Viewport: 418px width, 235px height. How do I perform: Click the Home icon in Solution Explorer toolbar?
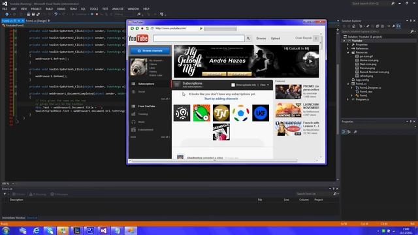(x=354, y=26)
